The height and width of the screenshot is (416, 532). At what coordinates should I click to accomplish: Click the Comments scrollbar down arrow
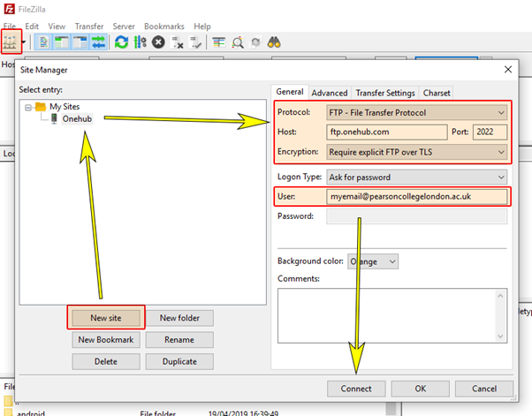click(500, 336)
